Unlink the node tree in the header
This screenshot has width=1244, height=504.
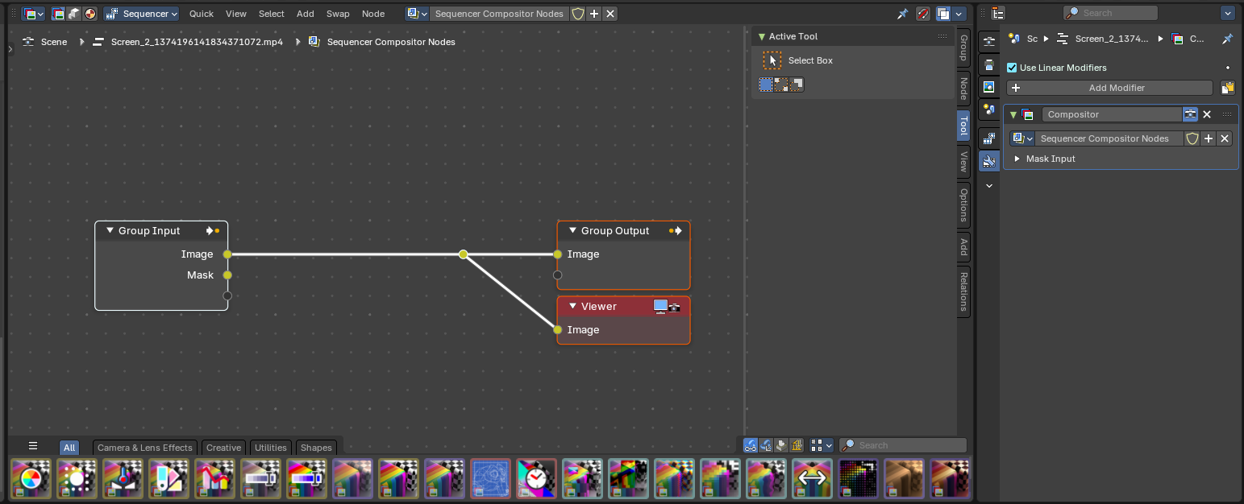click(610, 14)
